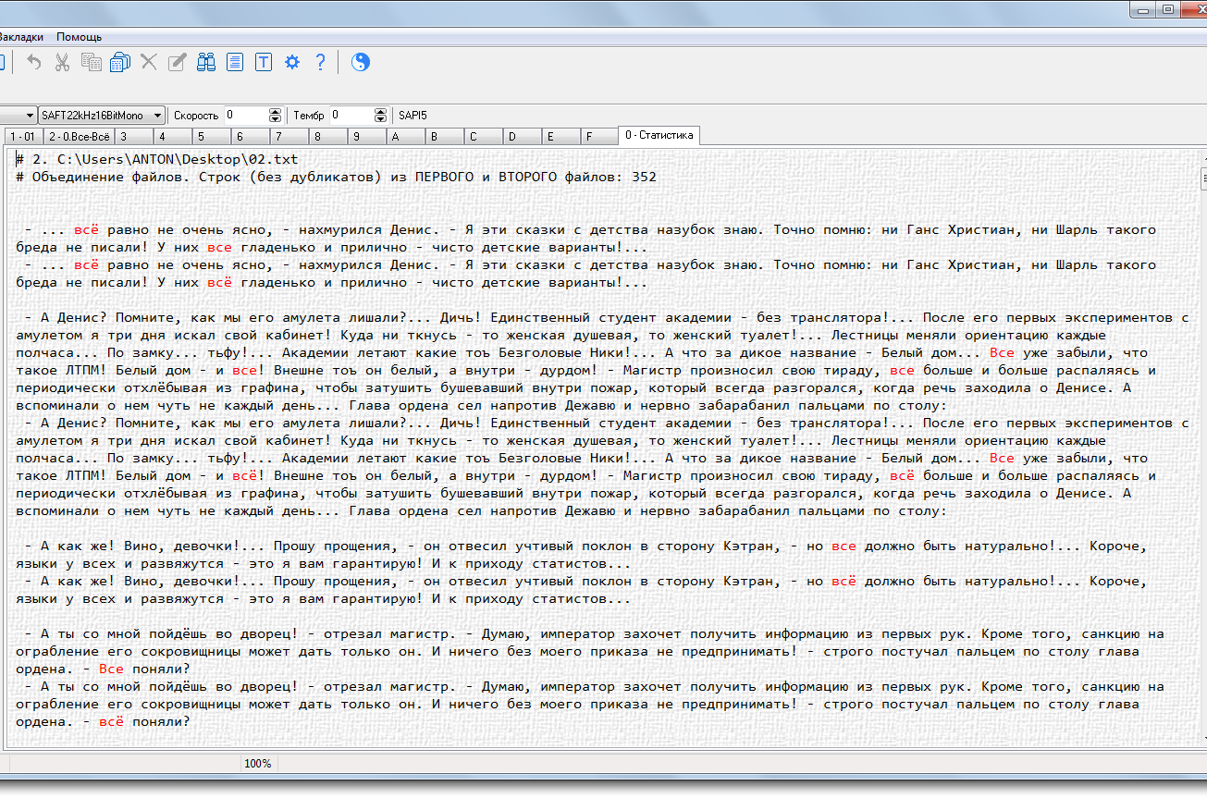
Task: Click the red word 'Все' before 'поняли?'
Action: coord(111,669)
